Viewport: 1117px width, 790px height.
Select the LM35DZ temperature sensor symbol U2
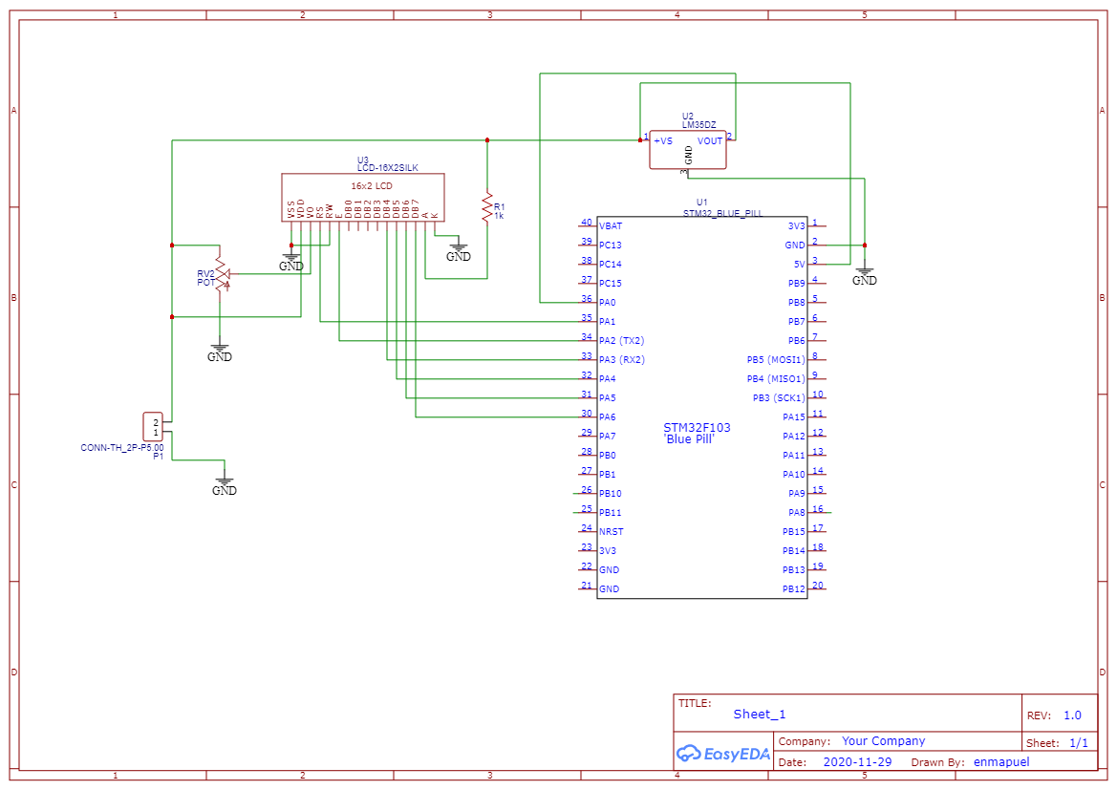[x=687, y=148]
